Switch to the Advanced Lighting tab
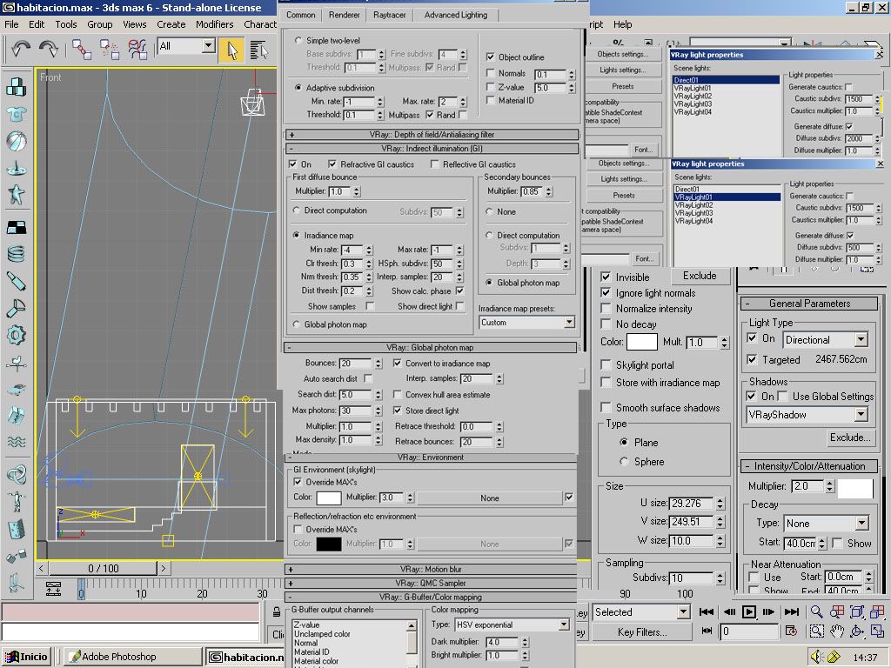891x668 pixels. pyautogui.click(x=456, y=16)
